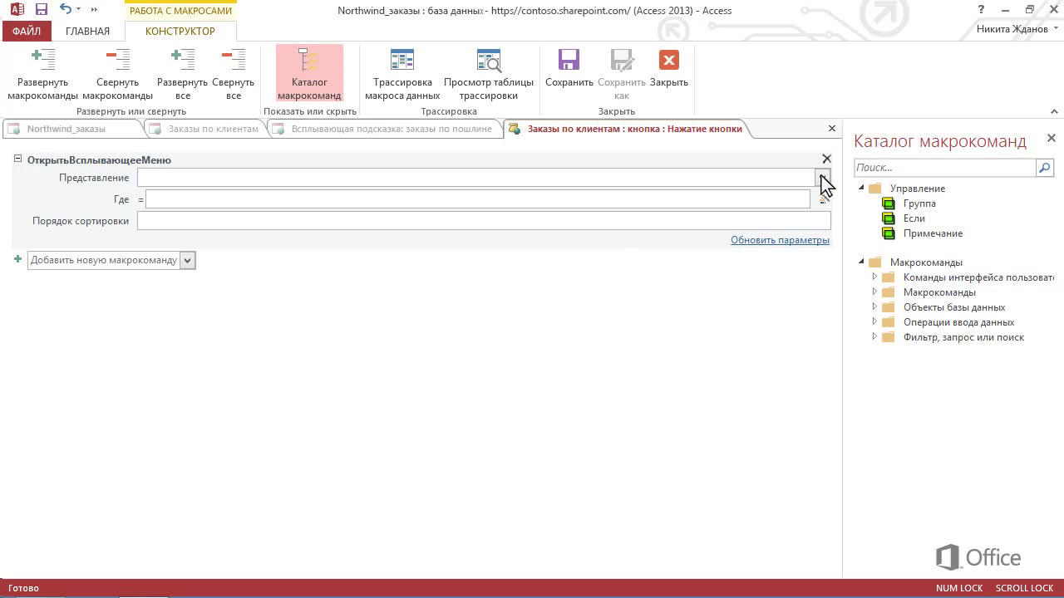Image resolution: width=1064 pixels, height=598 pixels.
Task: Open the undo history dropdown arrow
Action: coord(79,10)
